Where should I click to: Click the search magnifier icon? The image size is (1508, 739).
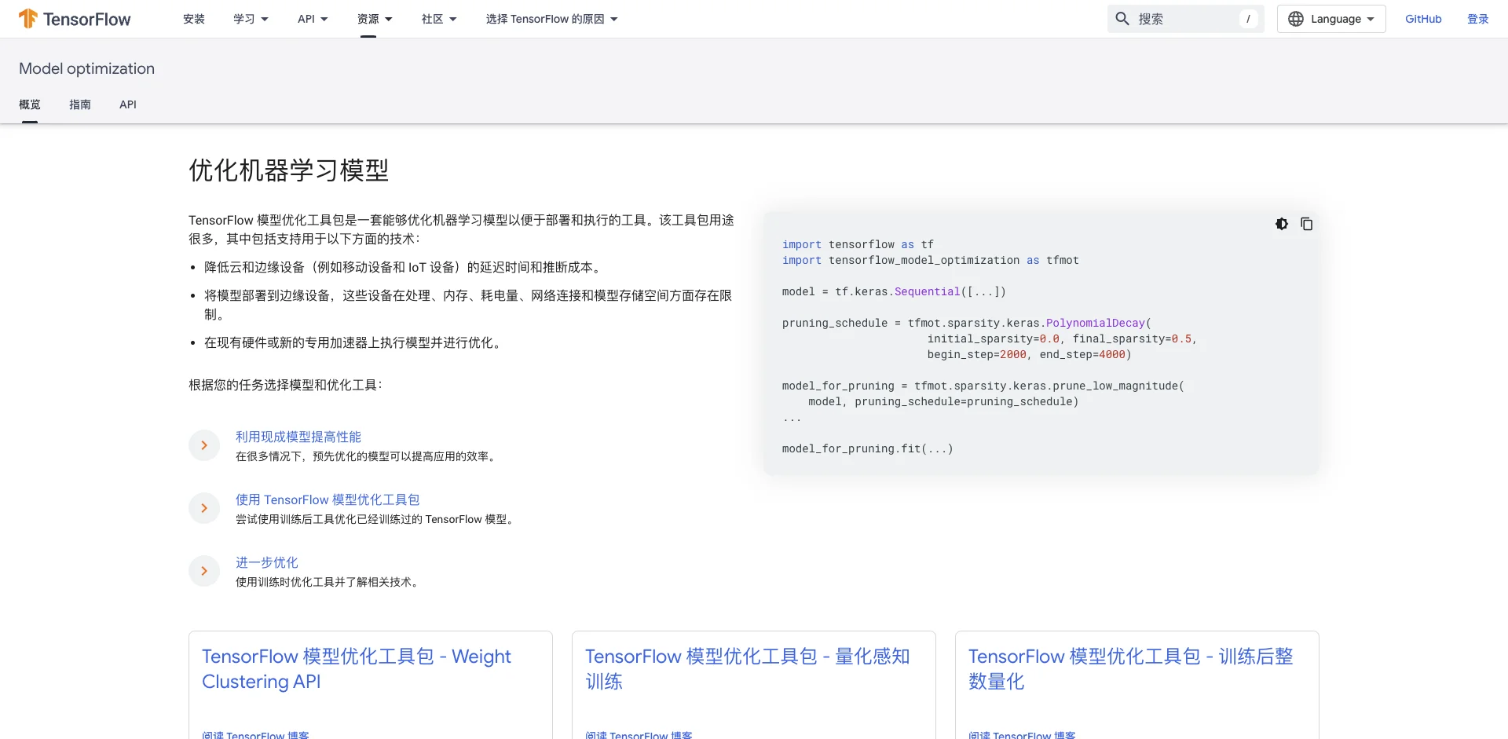(x=1122, y=19)
